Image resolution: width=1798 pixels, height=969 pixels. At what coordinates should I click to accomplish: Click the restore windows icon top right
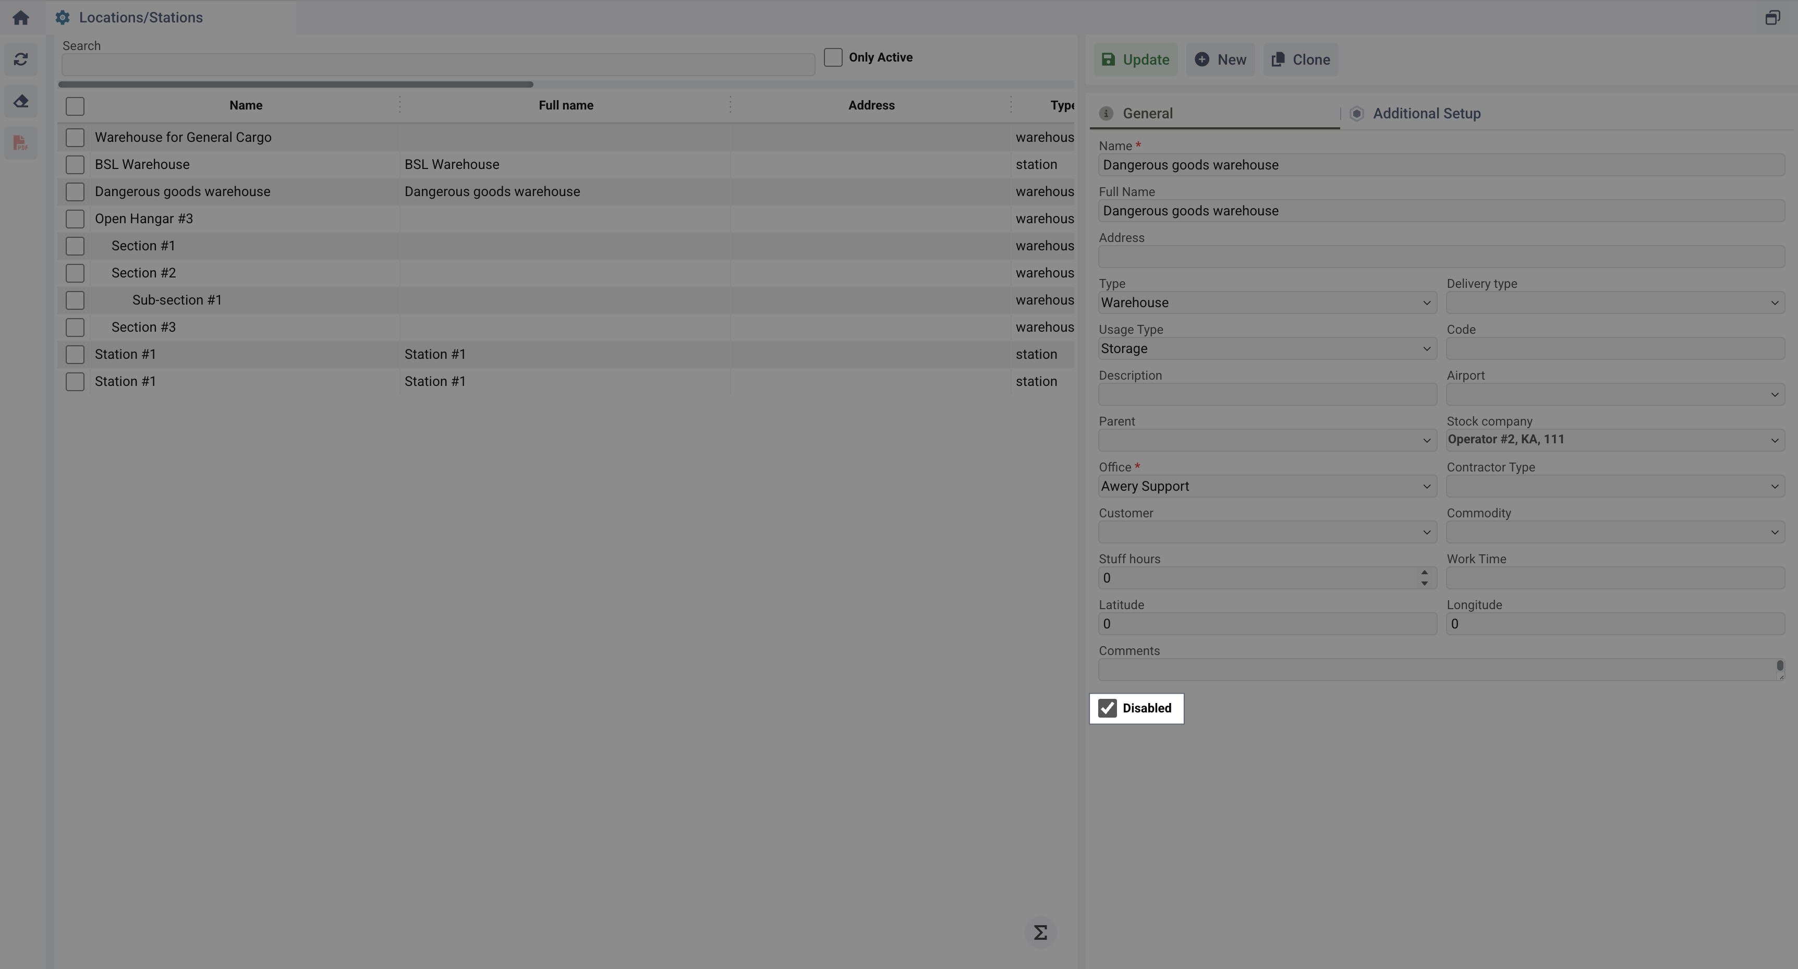tap(1772, 17)
